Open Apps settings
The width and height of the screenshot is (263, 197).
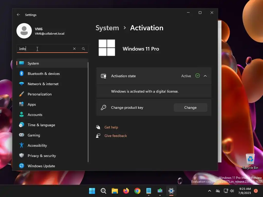coord(52,104)
